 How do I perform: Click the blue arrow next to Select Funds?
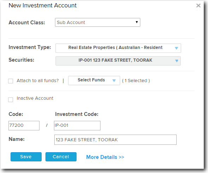(114, 80)
